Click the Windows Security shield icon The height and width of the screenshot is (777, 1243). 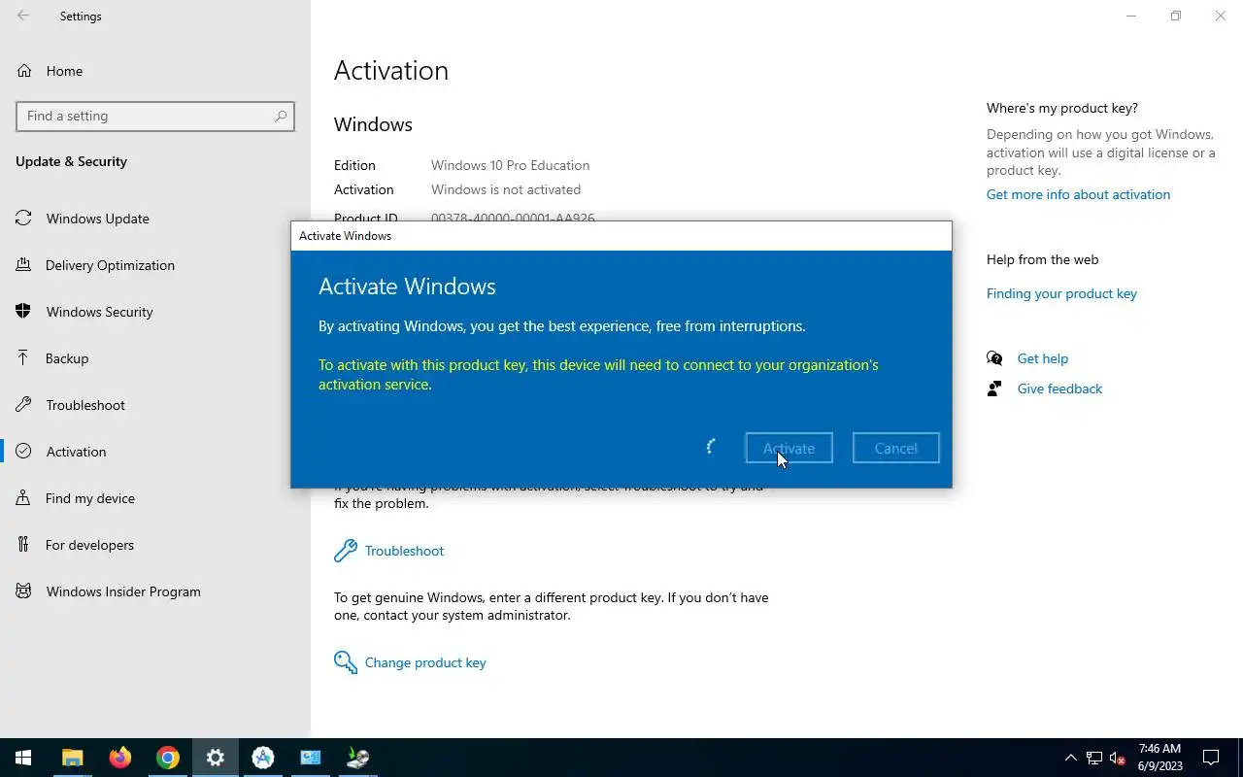[23, 312]
